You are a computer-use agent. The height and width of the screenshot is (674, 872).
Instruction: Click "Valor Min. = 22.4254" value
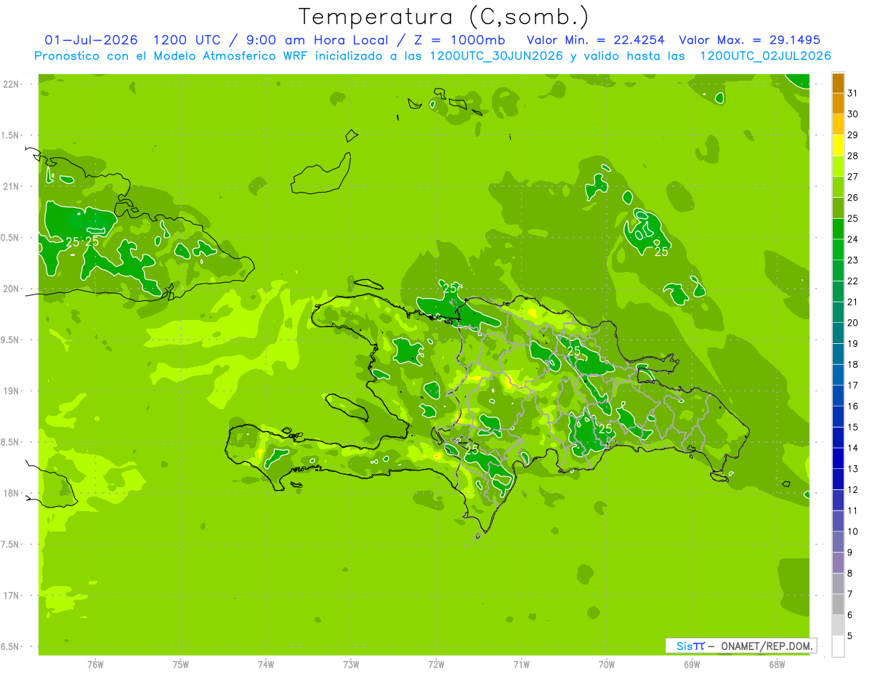pyautogui.click(x=595, y=40)
